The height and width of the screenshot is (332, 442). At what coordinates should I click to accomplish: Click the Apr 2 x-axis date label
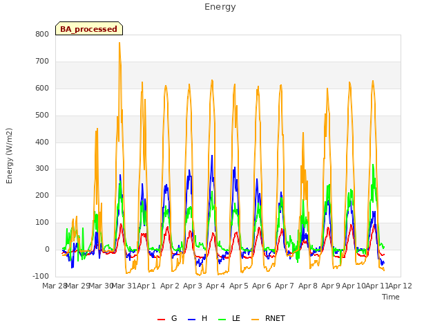(170, 286)
